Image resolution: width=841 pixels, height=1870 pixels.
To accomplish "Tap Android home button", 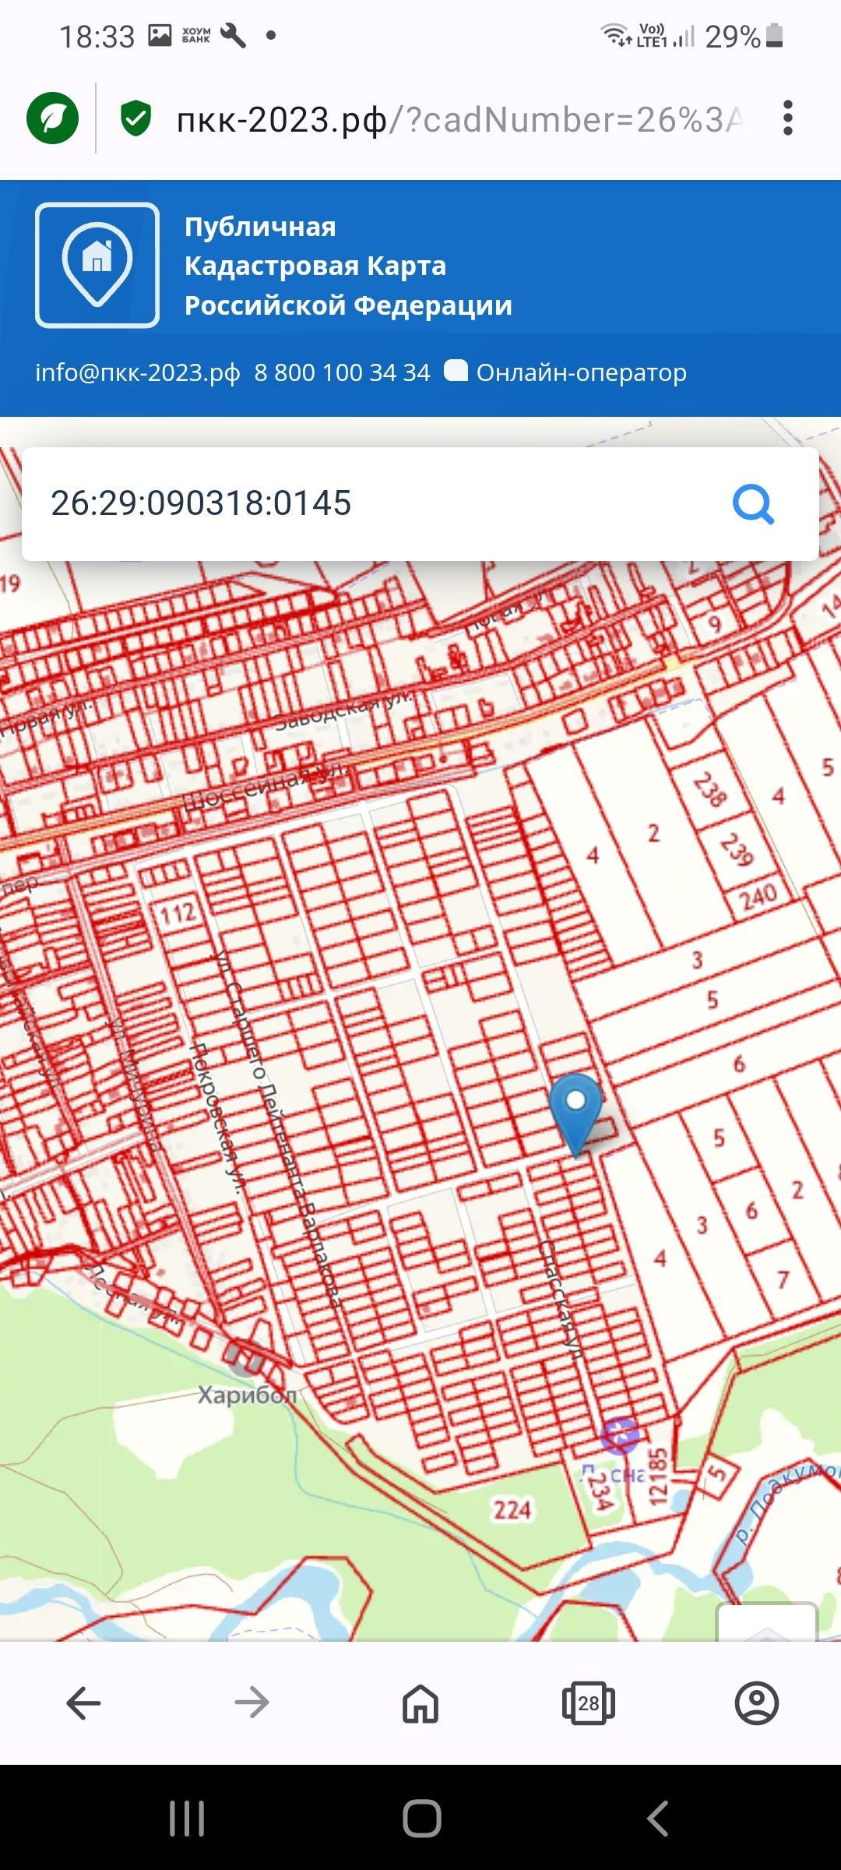I will [421, 1819].
